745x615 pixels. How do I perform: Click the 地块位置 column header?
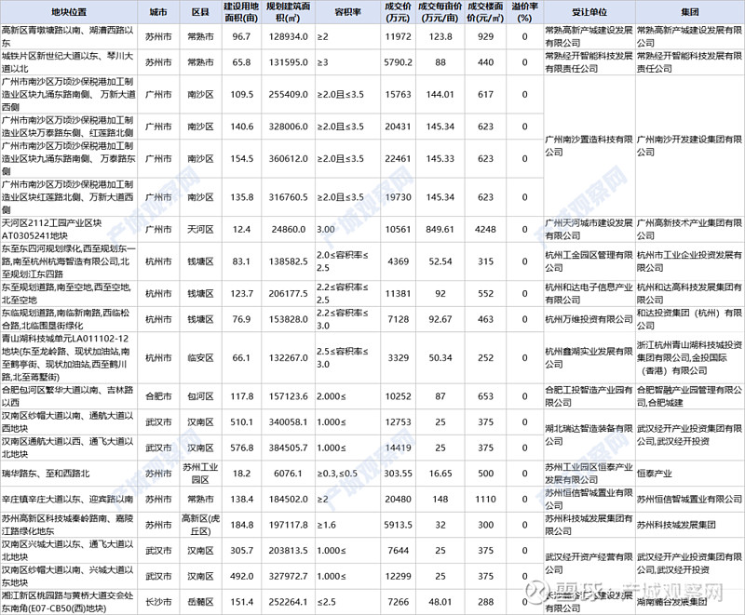[x=69, y=12]
